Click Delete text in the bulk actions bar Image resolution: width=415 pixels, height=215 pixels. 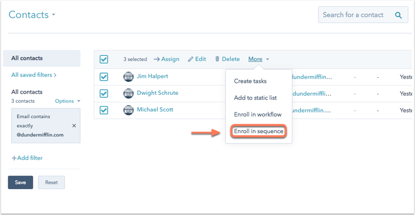click(231, 59)
